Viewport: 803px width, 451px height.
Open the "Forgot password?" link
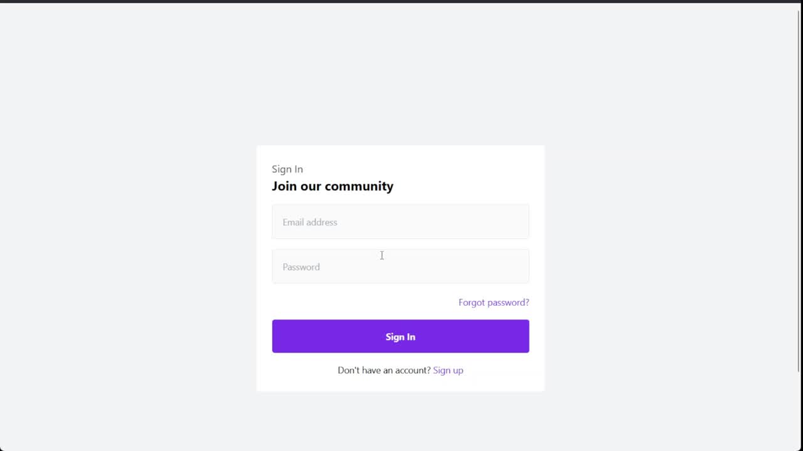494,303
